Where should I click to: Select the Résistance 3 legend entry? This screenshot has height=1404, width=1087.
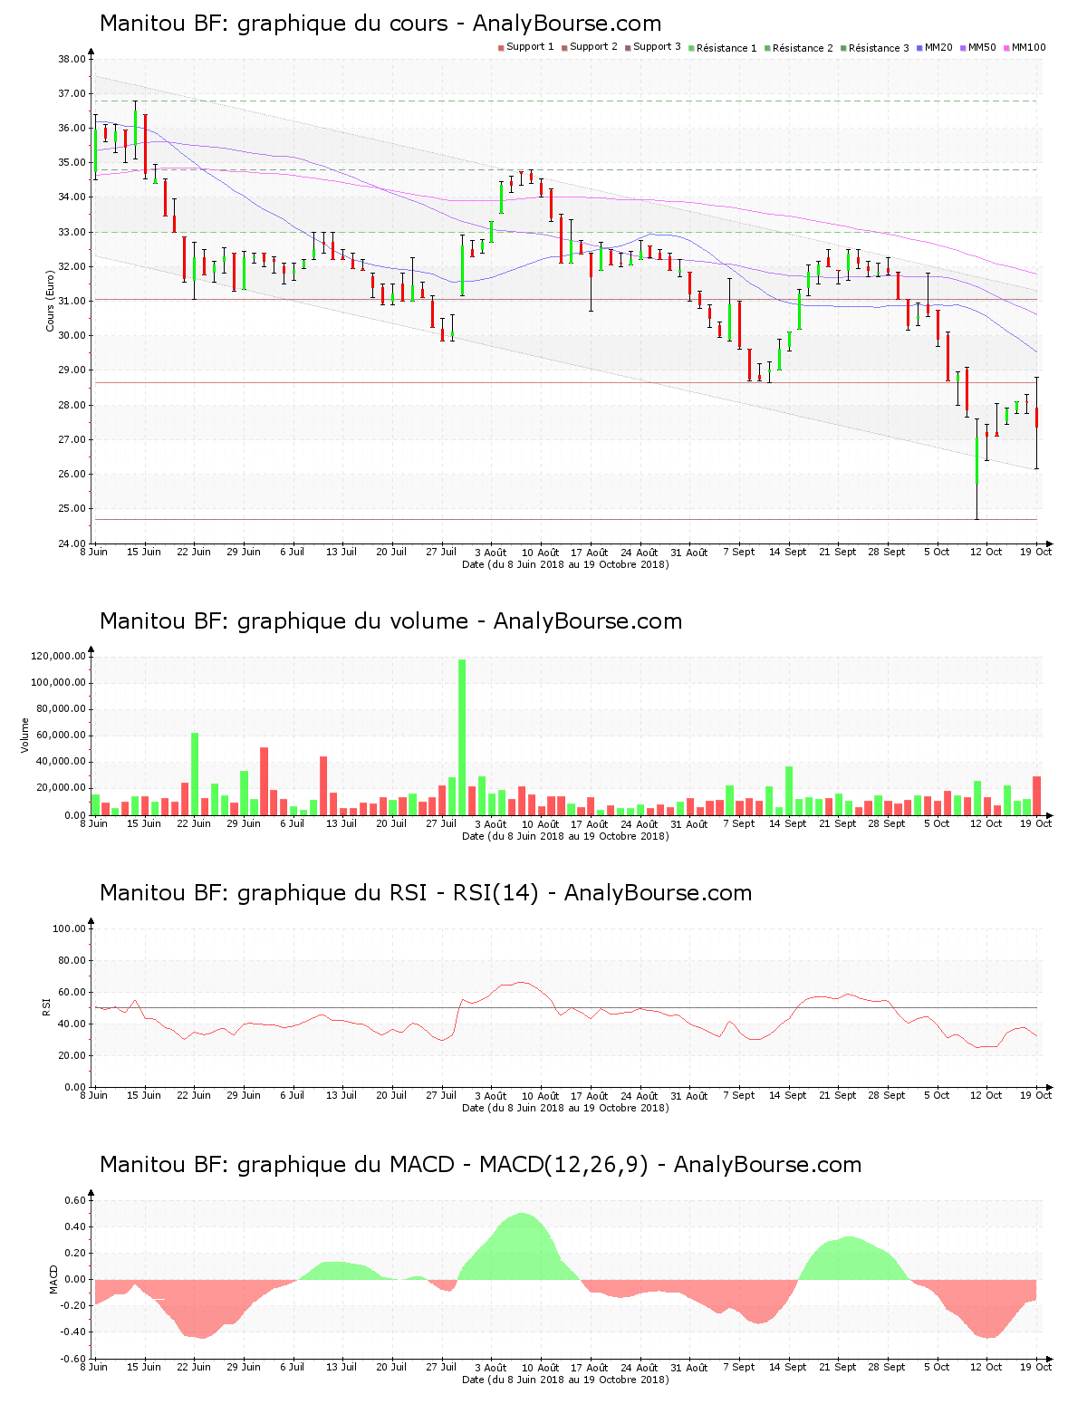pos(875,48)
